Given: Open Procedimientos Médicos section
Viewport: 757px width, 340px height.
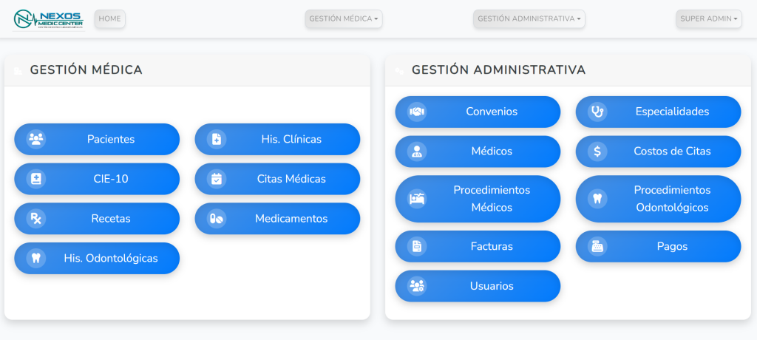Looking at the screenshot, I should 478,199.
